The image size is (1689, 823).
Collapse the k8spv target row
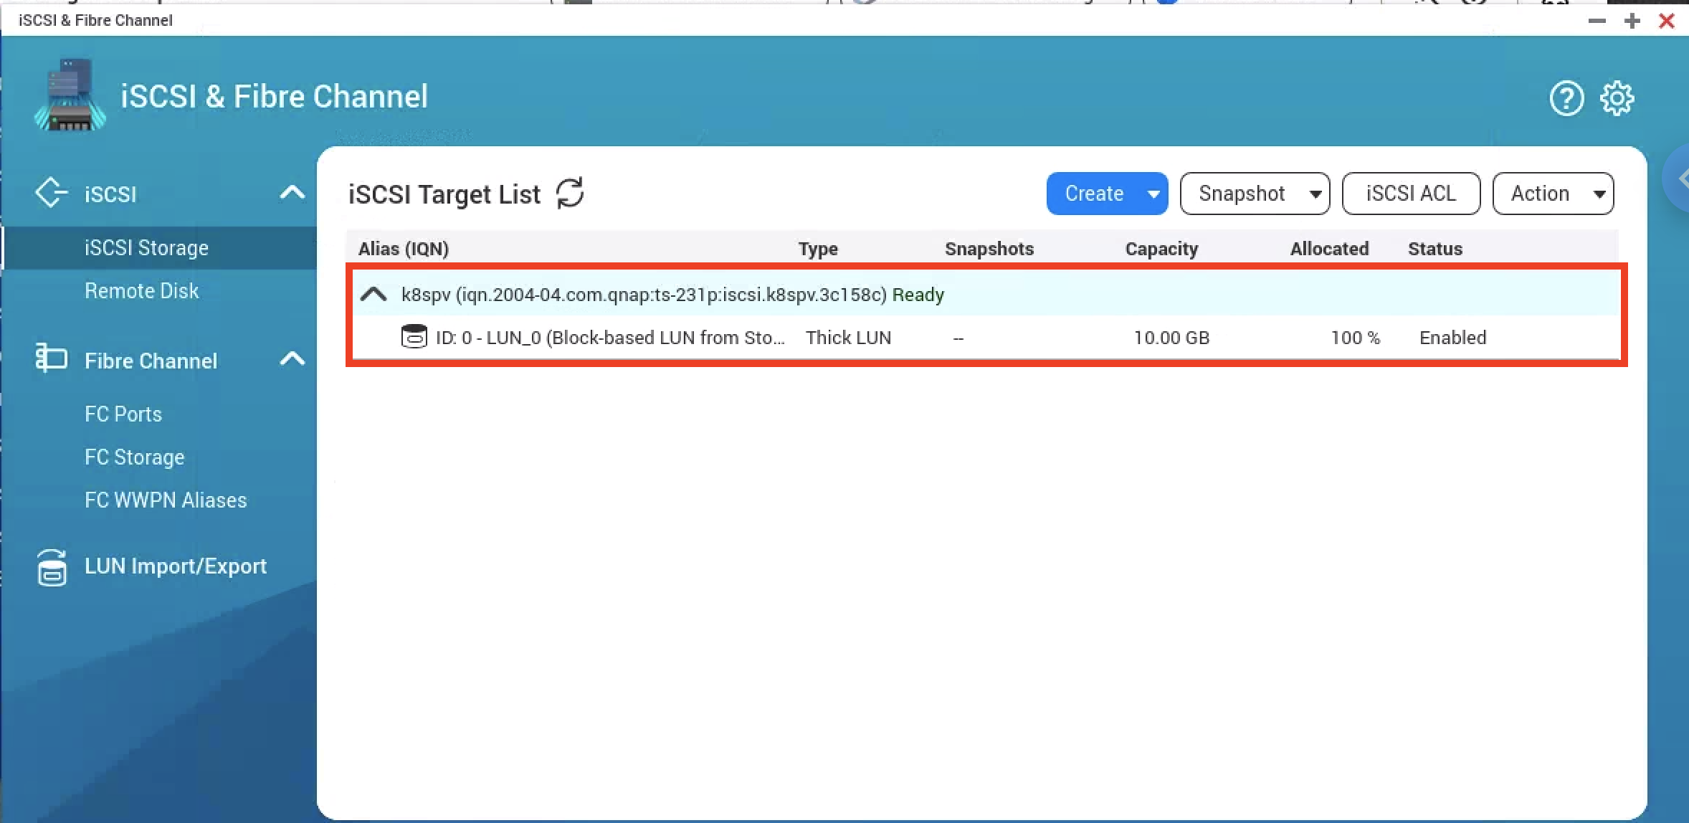point(374,294)
